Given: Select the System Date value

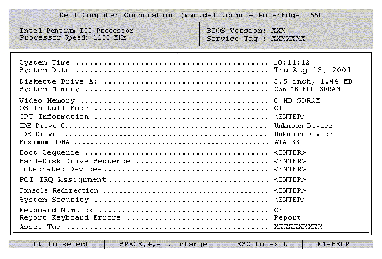Looking at the screenshot, I should pos(313,70).
